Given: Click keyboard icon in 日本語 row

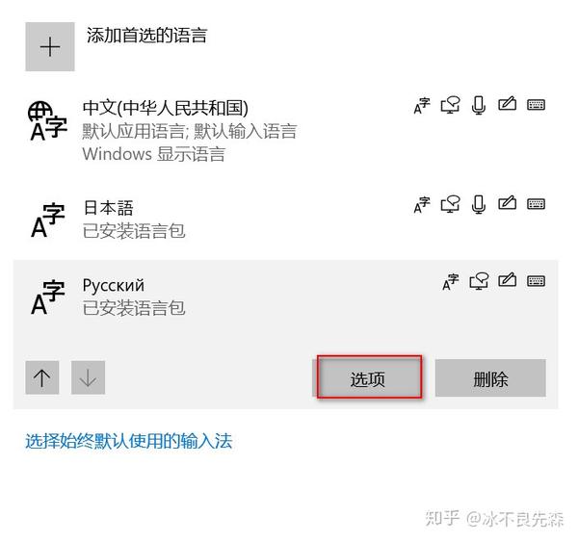Looking at the screenshot, I should [536, 204].
